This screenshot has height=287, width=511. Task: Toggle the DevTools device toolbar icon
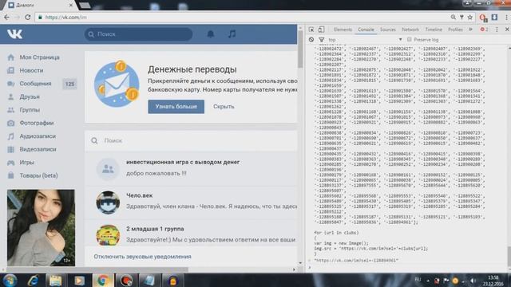coord(321,29)
